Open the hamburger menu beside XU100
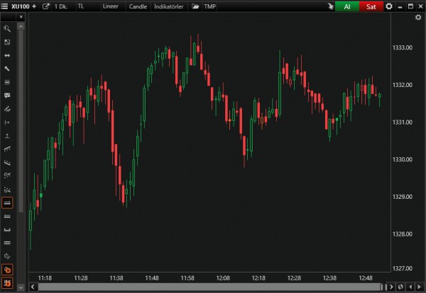The height and width of the screenshot is (293, 426). pyautogui.click(x=4, y=6)
